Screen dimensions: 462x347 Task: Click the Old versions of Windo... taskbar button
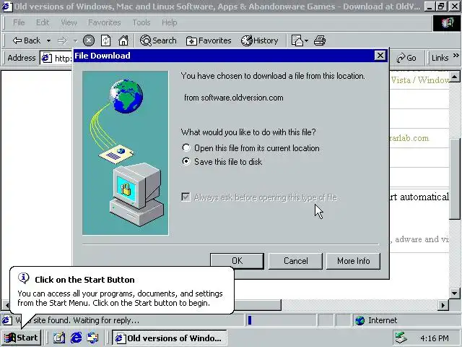click(169, 338)
